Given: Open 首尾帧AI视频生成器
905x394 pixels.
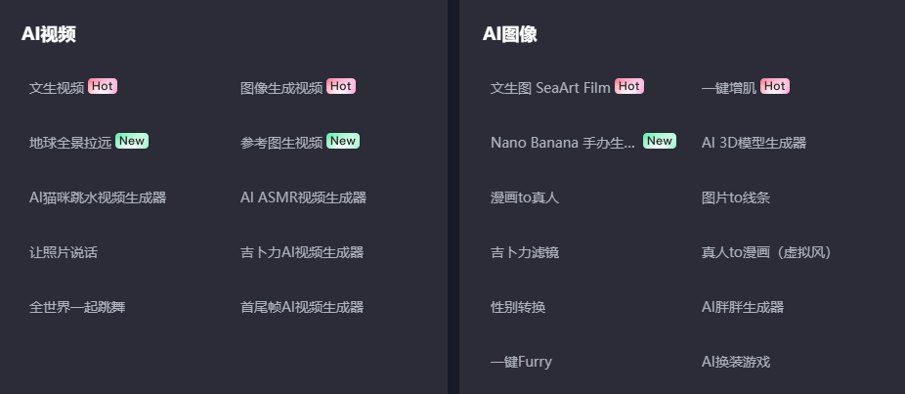Looking at the screenshot, I should [x=302, y=307].
